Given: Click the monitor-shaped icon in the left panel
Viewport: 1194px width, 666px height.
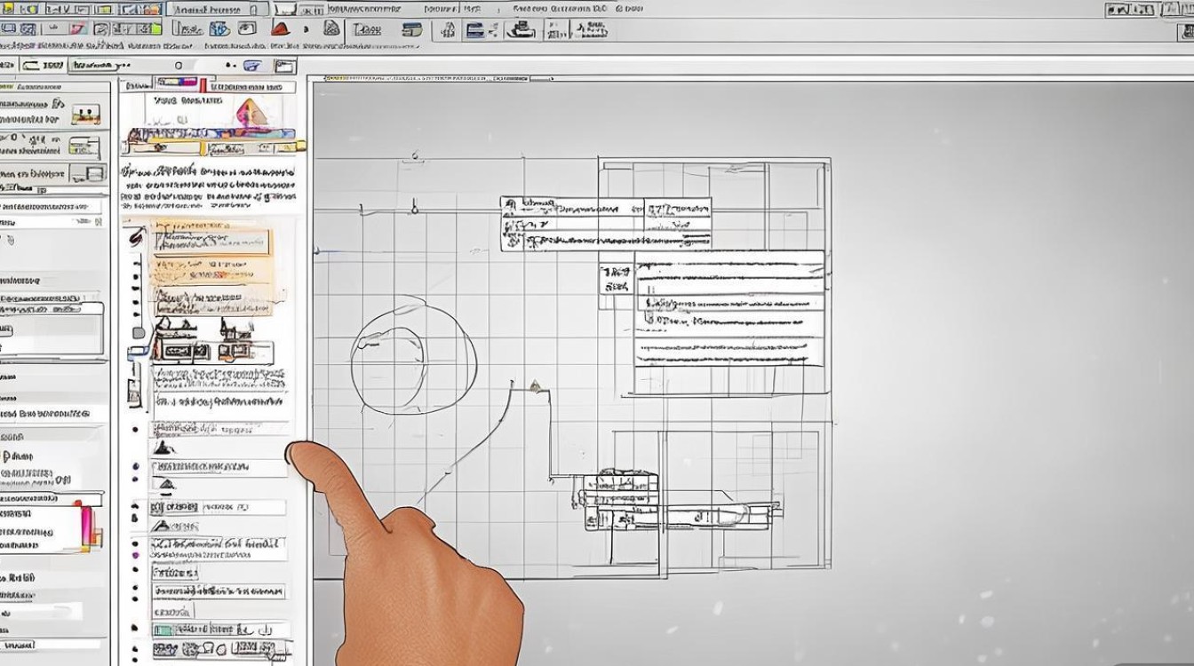Looking at the screenshot, I should 87,172.
